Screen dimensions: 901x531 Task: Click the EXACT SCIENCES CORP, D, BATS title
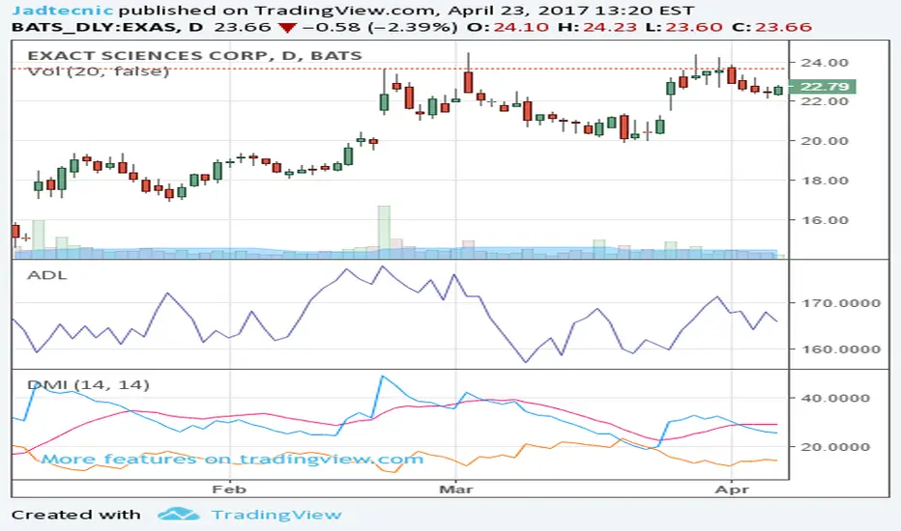(194, 56)
